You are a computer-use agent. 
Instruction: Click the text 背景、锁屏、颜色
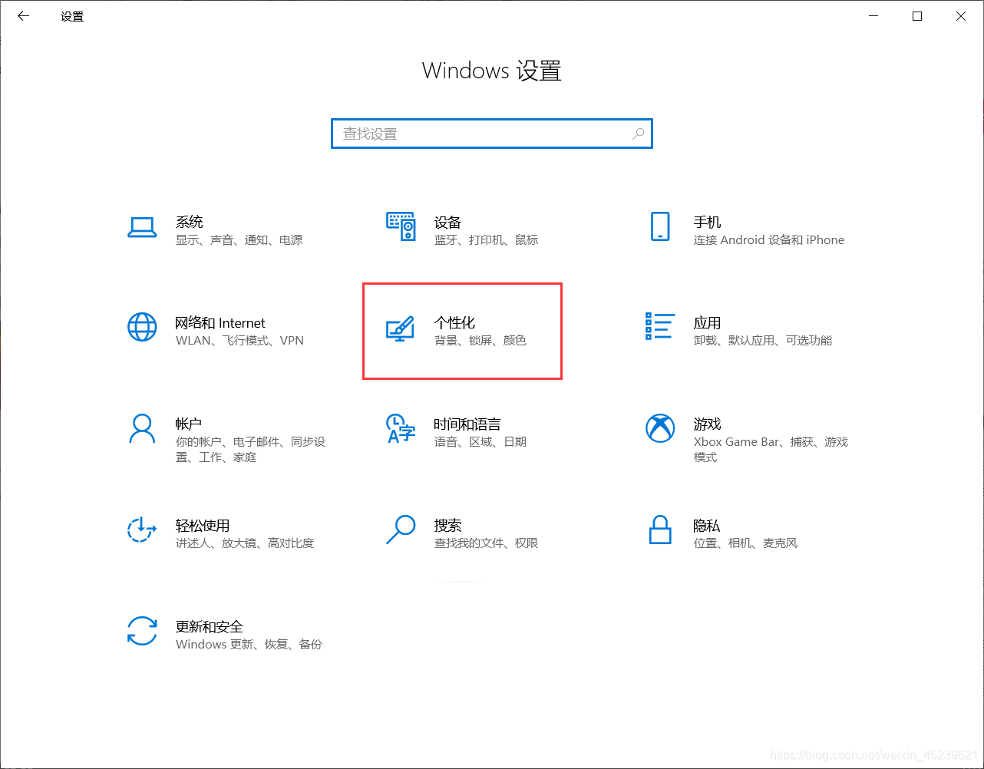(480, 341)
